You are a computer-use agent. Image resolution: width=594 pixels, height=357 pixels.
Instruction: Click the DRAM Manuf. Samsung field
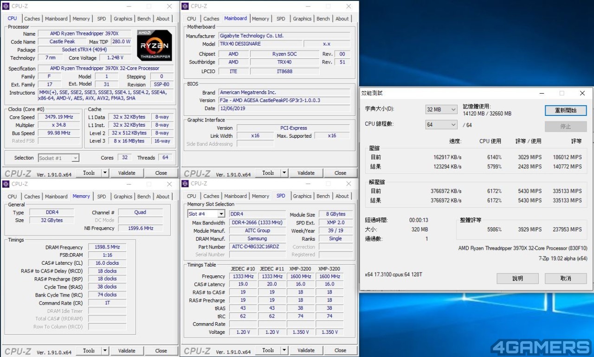coord(258,239)
